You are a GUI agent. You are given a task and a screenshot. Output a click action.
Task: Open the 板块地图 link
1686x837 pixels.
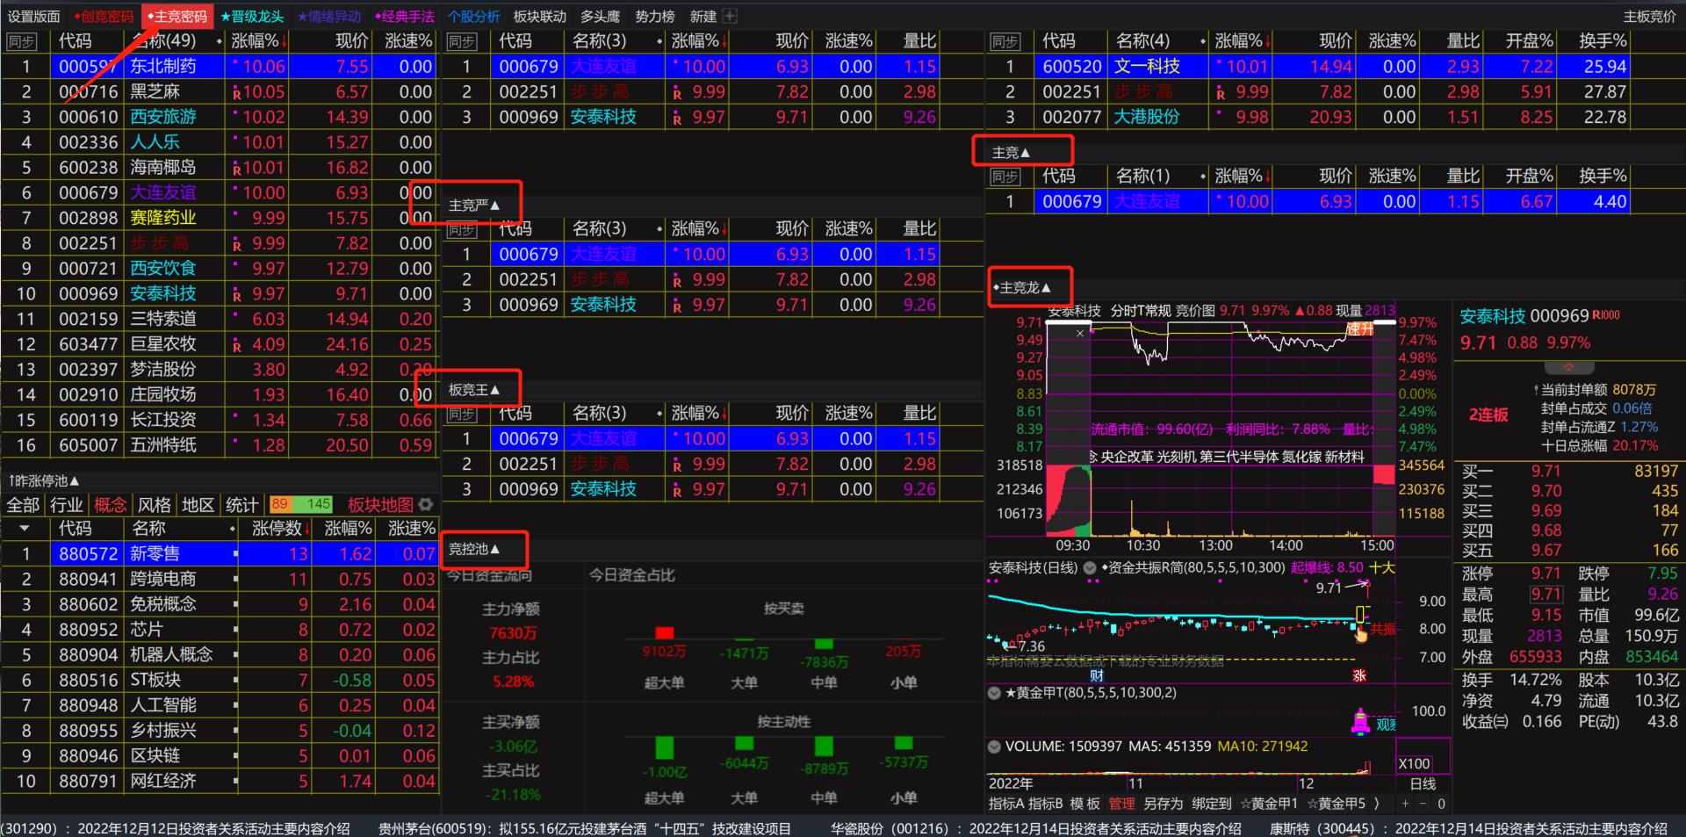pos(380,504)
